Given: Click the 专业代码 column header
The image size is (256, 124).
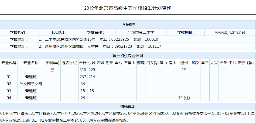Looking at the screenshot, I should coord(9,63).
